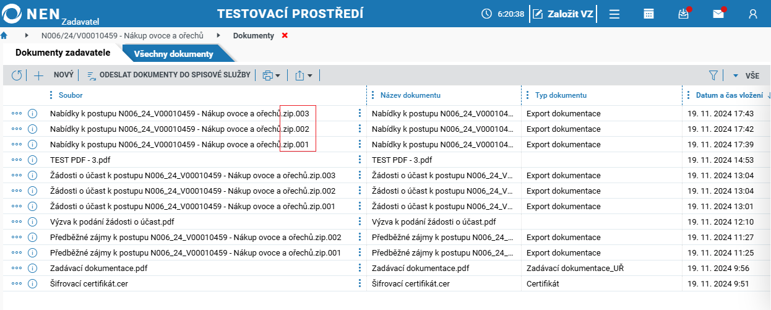Screen dimensions: 771x310
Task: Show info for Nabídky zip.003 row
Action: [33, 114]
